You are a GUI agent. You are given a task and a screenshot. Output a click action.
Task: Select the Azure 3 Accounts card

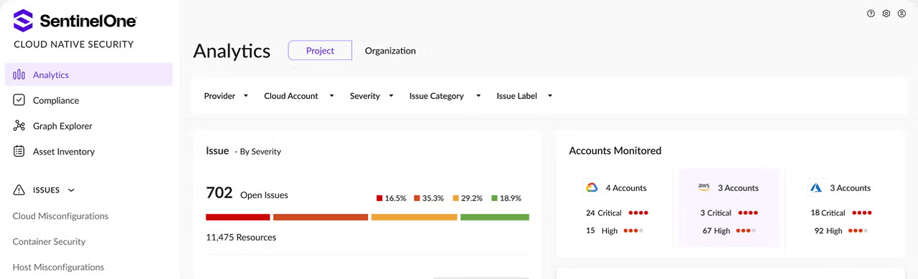coord(841,208)
